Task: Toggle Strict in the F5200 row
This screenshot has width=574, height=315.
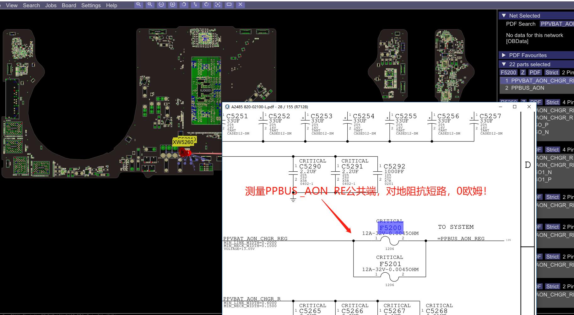Action: [x=552, y=72]
